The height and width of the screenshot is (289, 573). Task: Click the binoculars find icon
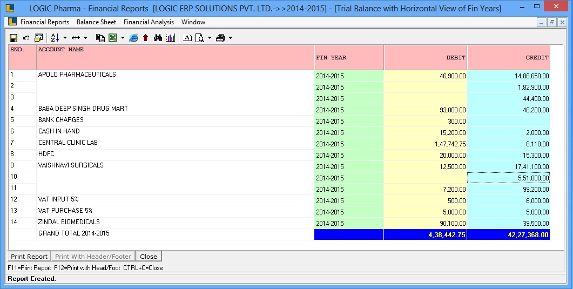tap(158, 38)
